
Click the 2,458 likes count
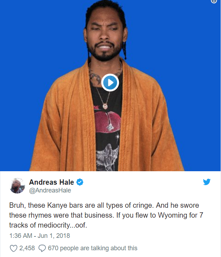pyautogui.click(x=27, y=248)
